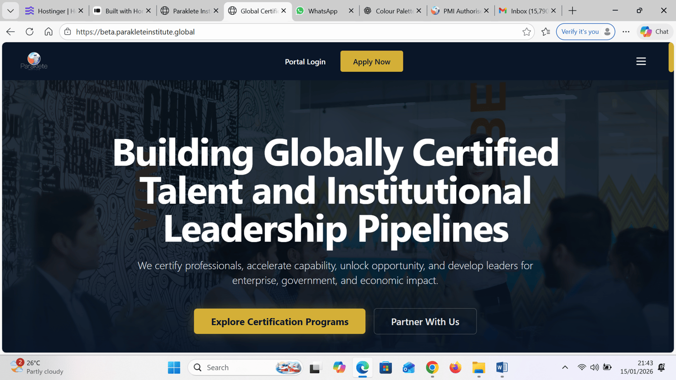Open the vertical tabs chevron menu
The height and width of the screenshot is (380, 676).
click(10, 10)
